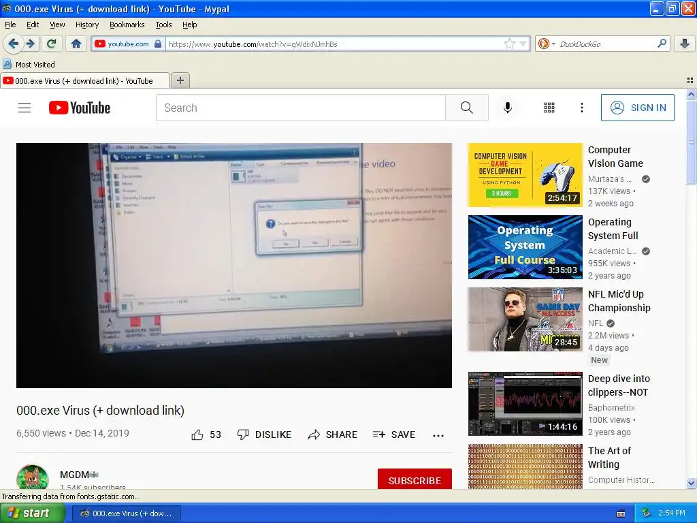Select the 000.exe Virus YouTube tab
697x523 pixels.
tap(84, 81)
